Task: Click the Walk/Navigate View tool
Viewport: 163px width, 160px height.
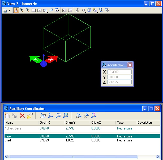Action: [57, 10]
